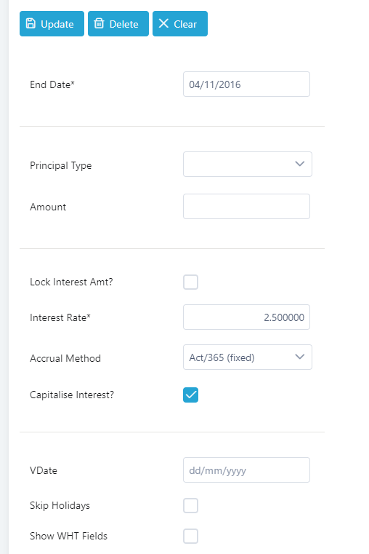This screenshot has height=554, width=369.
Task: Focus the Amount input box
Action: click(x=246, y=206)
